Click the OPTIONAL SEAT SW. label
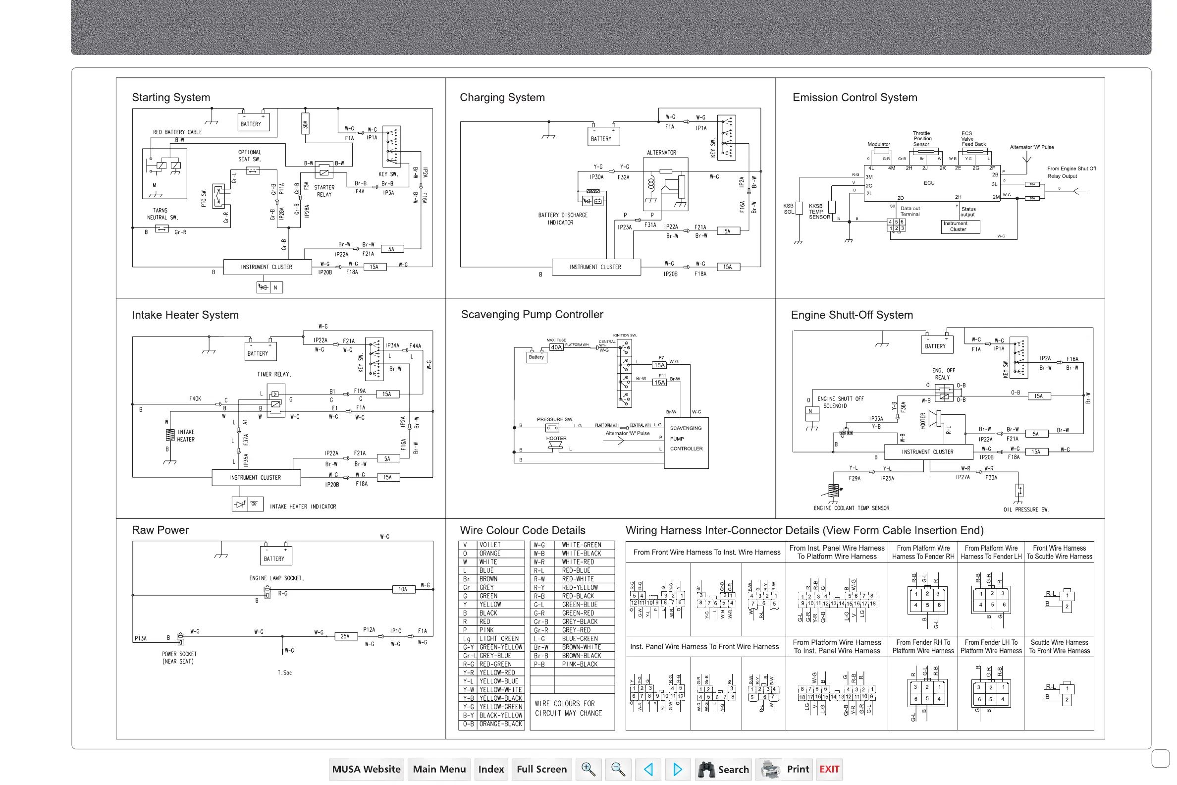Screen dimensions: 1177x785 (249, 156)
